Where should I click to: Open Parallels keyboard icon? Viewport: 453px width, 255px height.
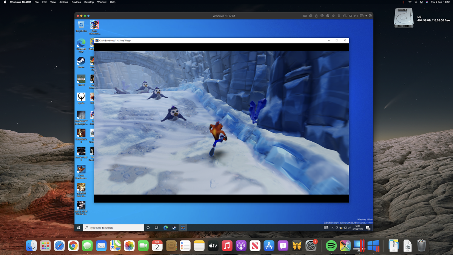pos(305,16)
